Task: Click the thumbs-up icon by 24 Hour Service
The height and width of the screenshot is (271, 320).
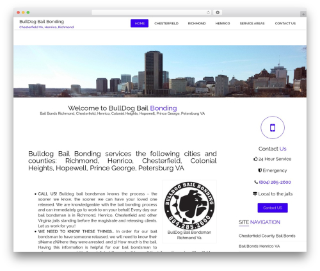Action: (x=255, y=159)
